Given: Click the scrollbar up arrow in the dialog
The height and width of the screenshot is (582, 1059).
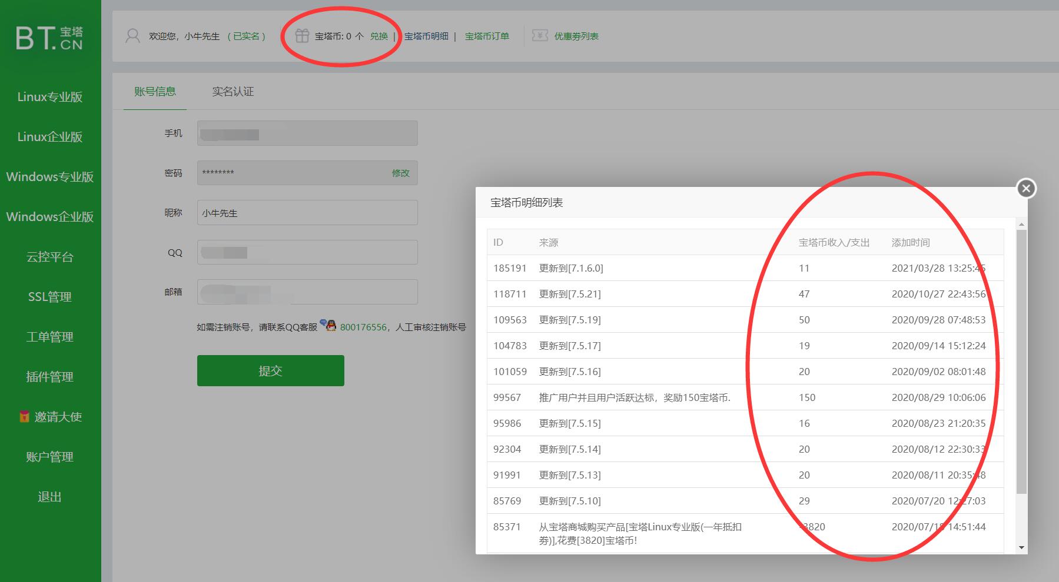Looking at the screenshot, I should point(1021,225).
